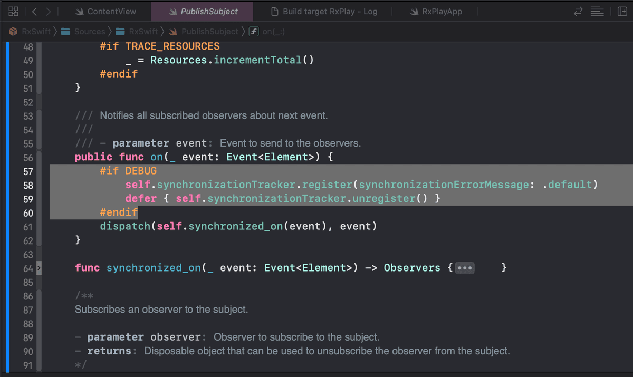The height and width of the screenshot is (377, 633).
Task: Click the #endif on line 60
Action: point(119,212)
